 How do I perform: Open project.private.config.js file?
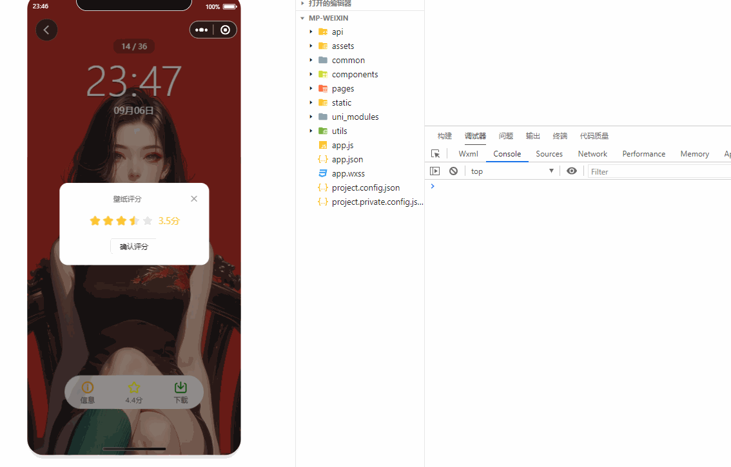(378, 202)
